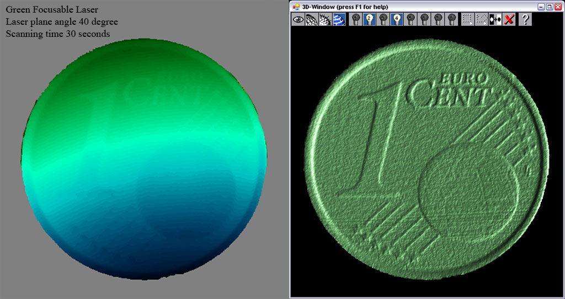Enable light bulb number 5
This screenshot has width=565, height=299.
pyautogui.click(x=410, y=20)
